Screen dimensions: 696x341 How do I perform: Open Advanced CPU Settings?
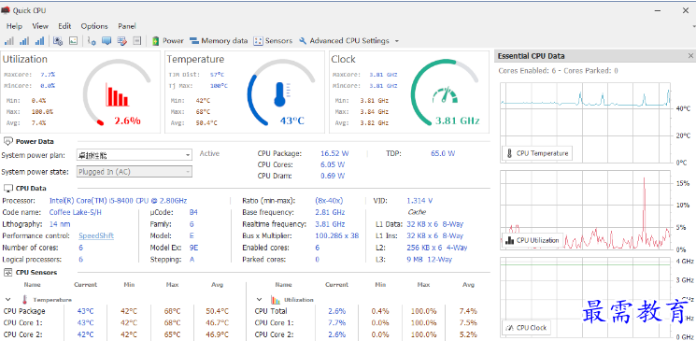(345, 41)
